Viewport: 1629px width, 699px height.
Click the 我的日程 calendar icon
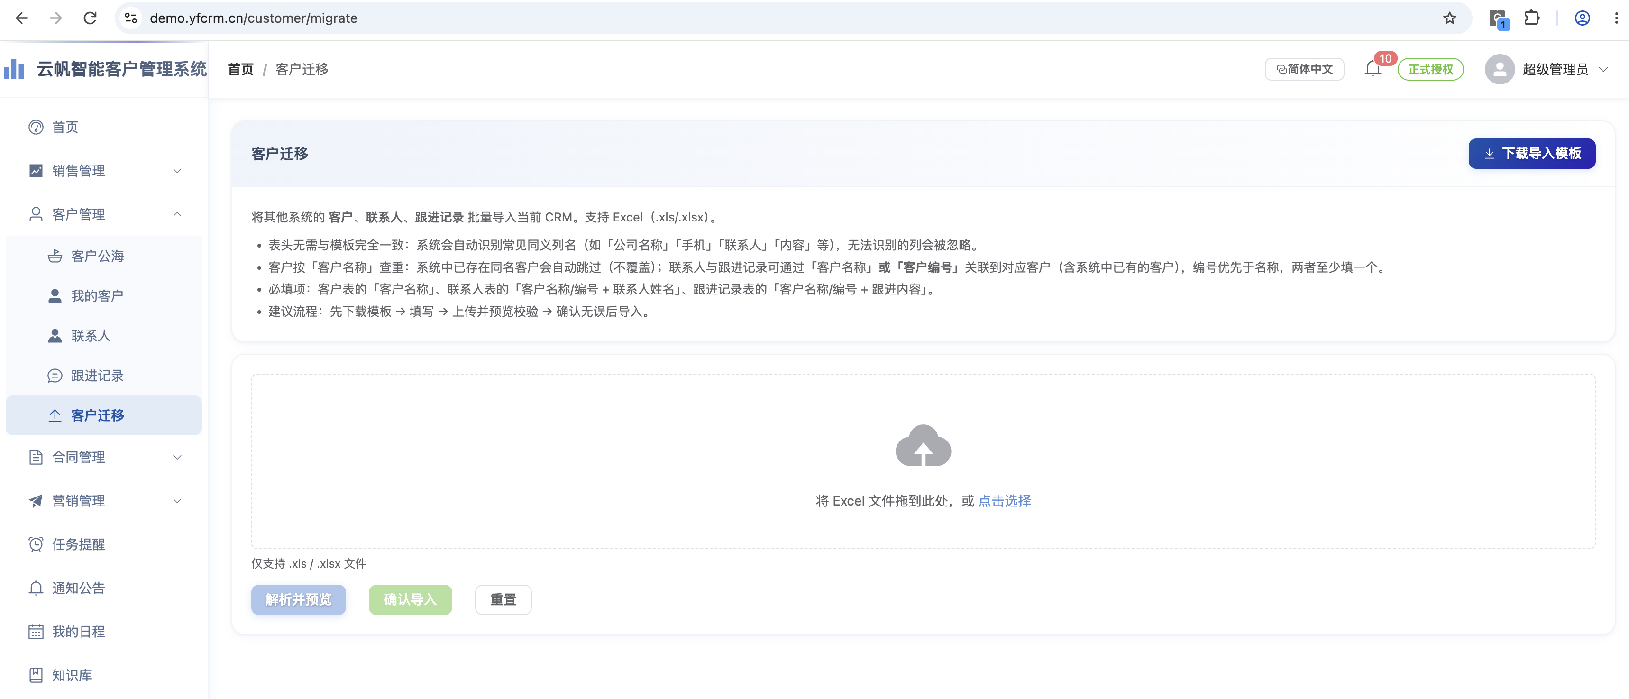(36, 631)
